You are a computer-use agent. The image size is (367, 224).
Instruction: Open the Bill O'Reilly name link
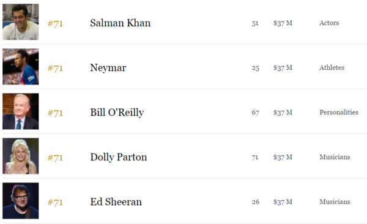pos(117,113)
